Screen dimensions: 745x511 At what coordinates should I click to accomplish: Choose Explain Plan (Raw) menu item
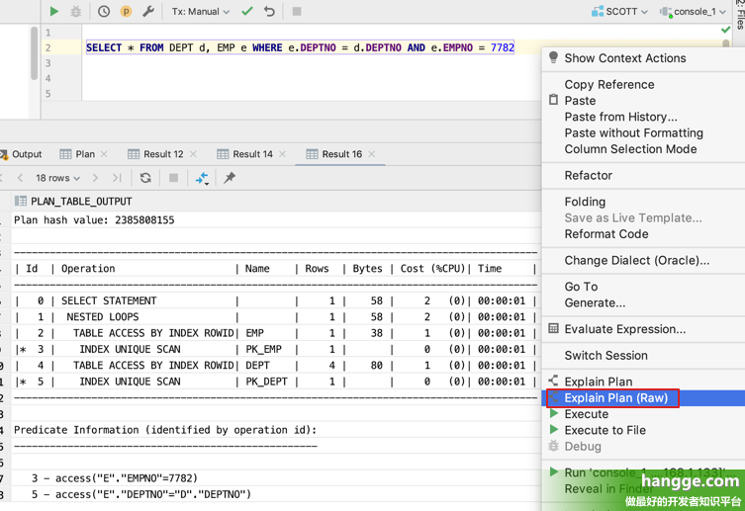tap(643, 398)
